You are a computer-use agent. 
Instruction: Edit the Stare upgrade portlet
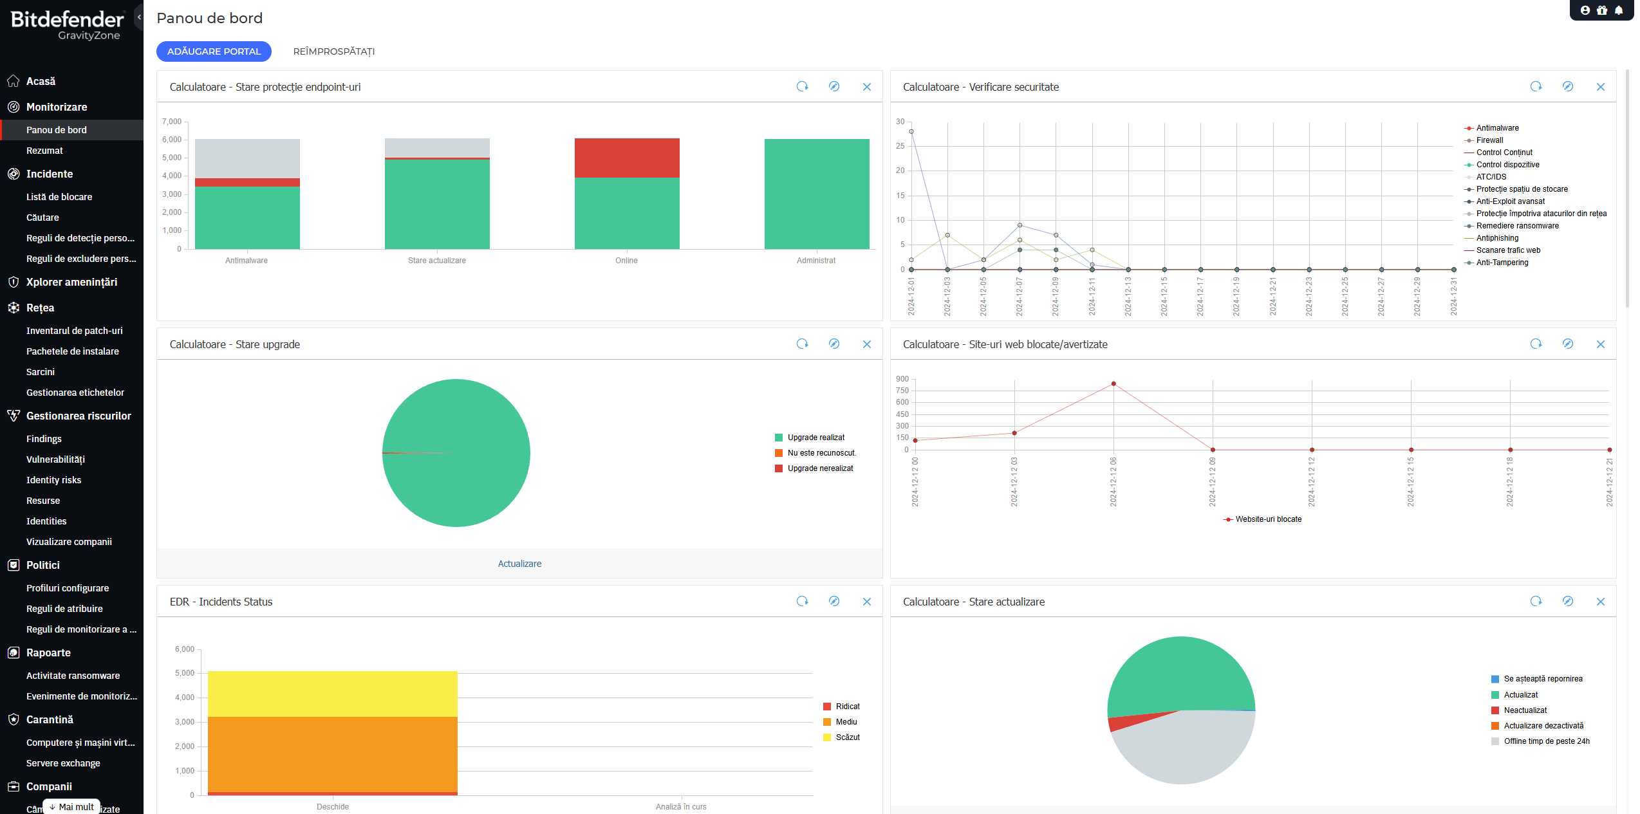pyautogui.click(x=834, y=344)
